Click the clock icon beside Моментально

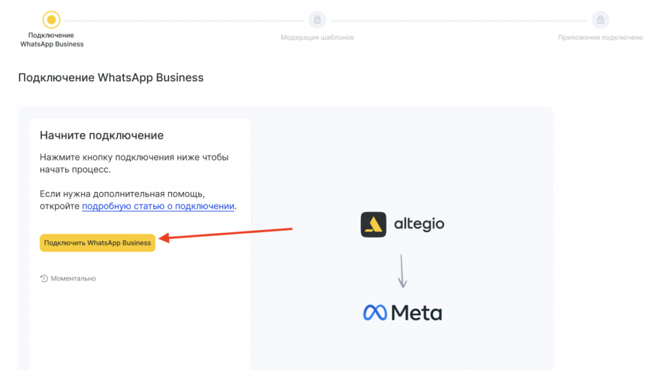(x=44, y=278)
